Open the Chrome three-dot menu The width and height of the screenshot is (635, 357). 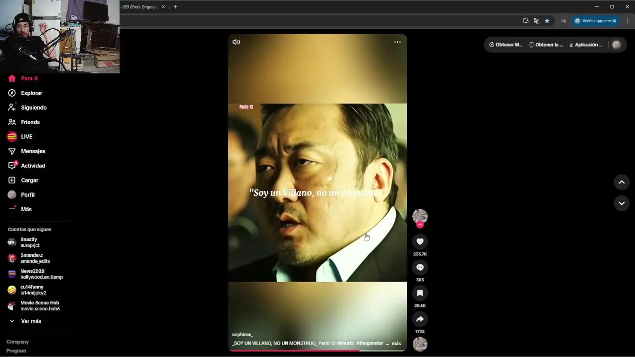click(628, 21)
